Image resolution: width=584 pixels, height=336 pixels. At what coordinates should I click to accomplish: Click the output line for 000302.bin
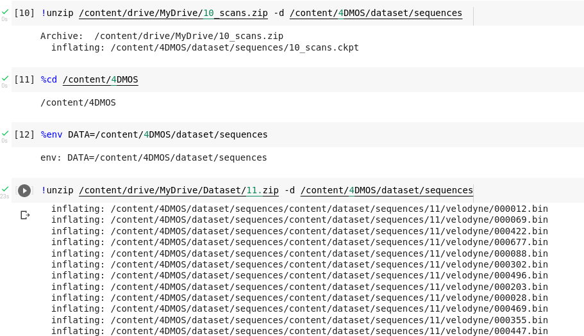(299, 264)
